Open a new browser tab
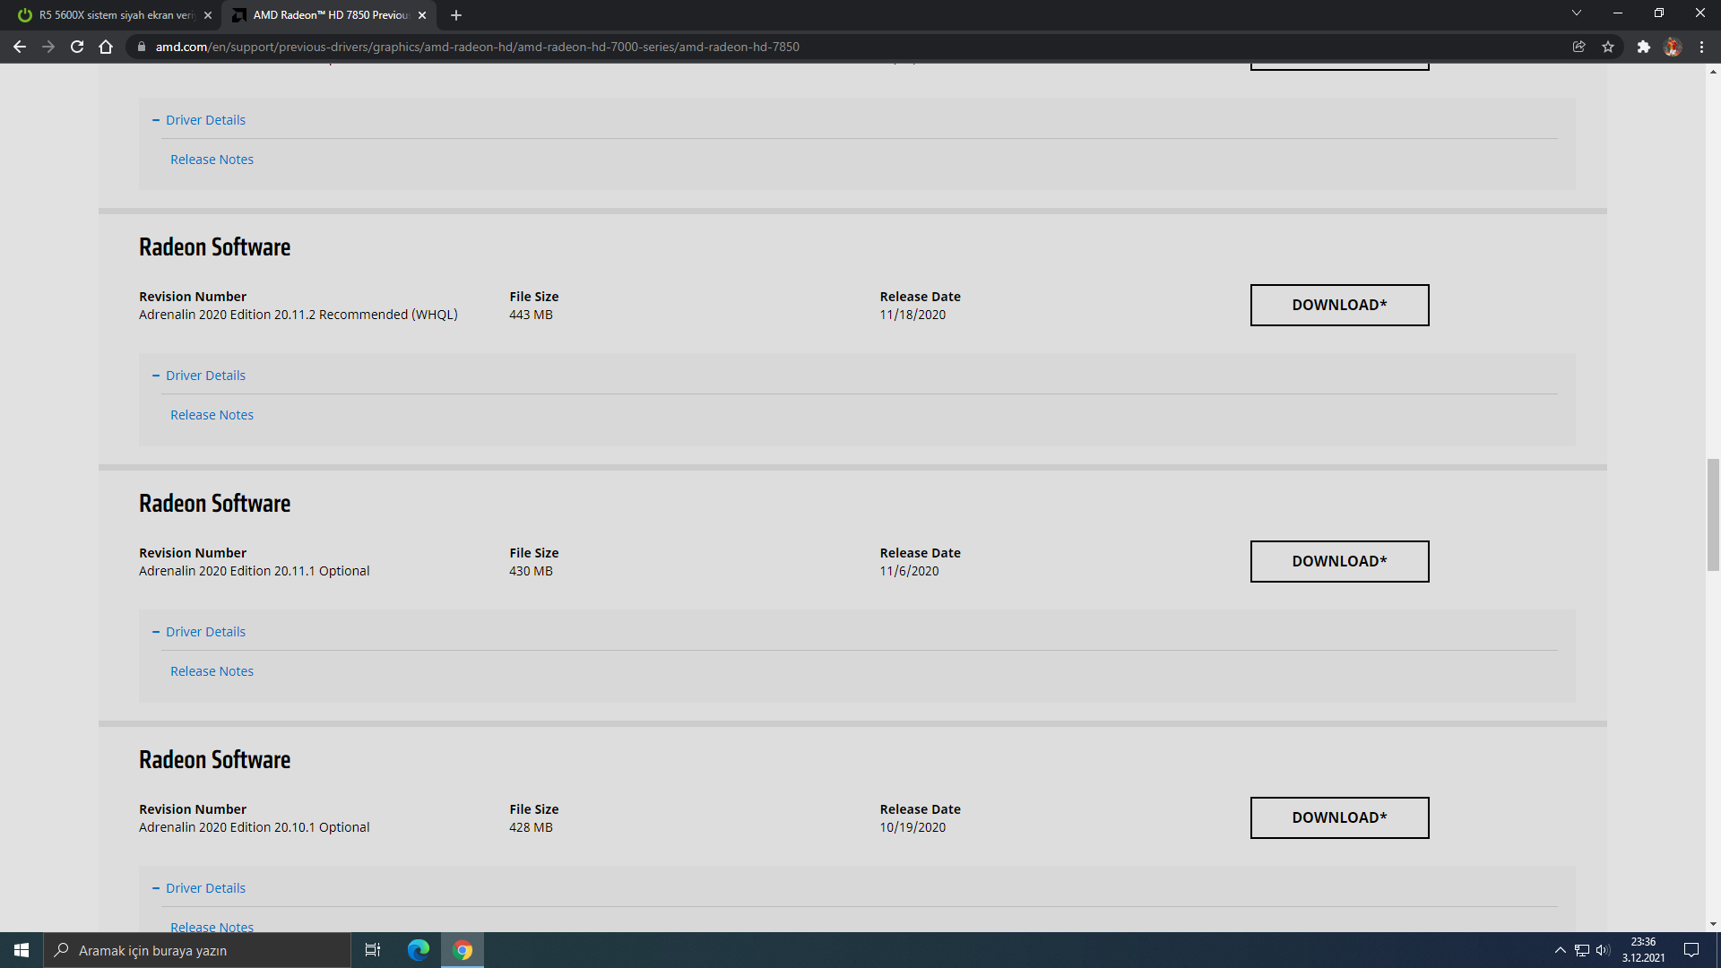The width and height of the screenshot is (1721, 968). tap(456, 15)
